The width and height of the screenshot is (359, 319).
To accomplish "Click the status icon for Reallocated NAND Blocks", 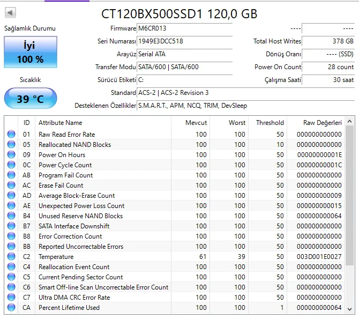I will (x=11, y=144).
